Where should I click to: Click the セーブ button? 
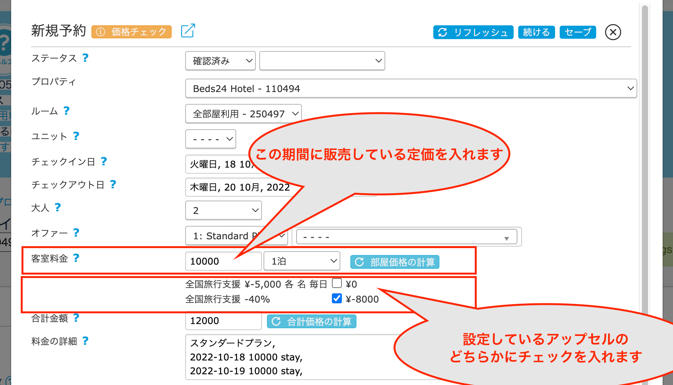coord(577,32)
